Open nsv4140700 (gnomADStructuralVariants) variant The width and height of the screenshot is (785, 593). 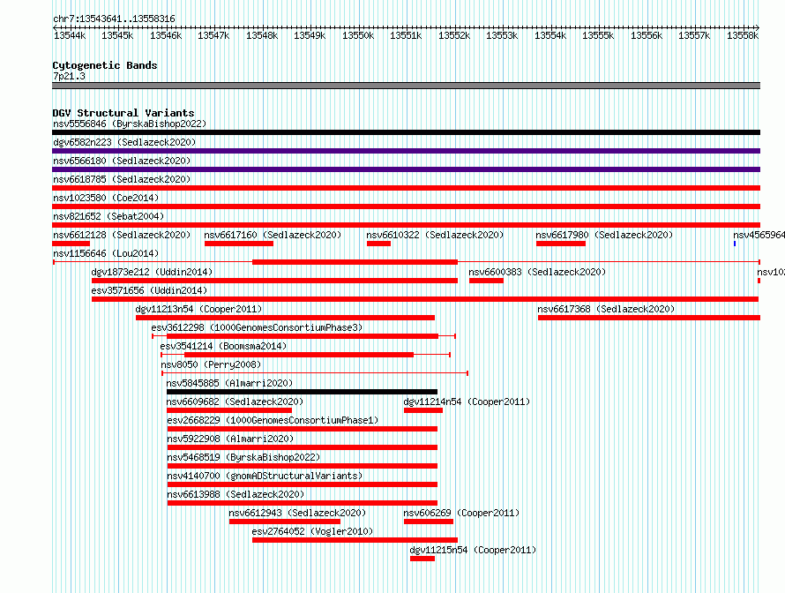tap(265, 476)
